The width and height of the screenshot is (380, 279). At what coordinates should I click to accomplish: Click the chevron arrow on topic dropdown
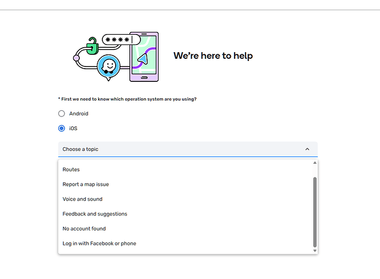(307, 149)
